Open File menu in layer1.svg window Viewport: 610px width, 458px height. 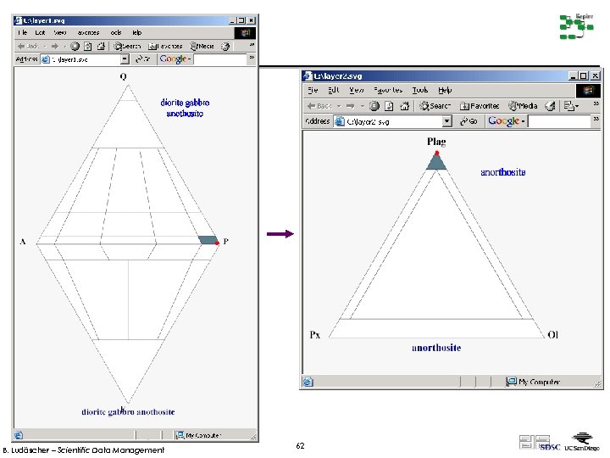click(22, 33)
